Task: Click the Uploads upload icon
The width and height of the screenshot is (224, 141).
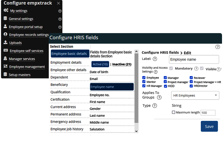Action: (5, 42)
